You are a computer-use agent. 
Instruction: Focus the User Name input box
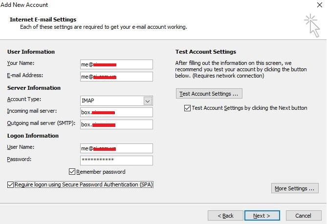116,148
